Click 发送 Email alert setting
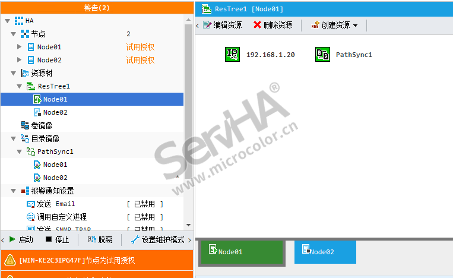The image size is (453, 278). pyautogui.click(x=56, y=204)
